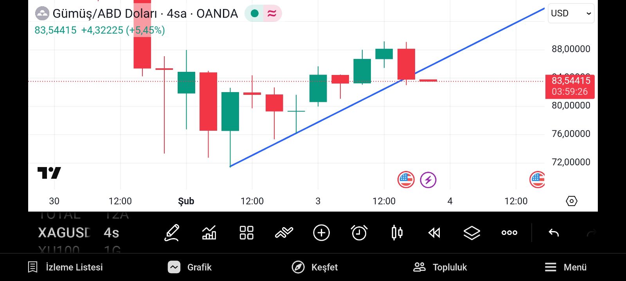Image resolution: width=626 pixels, height=281 pixels.
Task: Change chart type via candlestick icon
Action: click(x=397, y=233)
